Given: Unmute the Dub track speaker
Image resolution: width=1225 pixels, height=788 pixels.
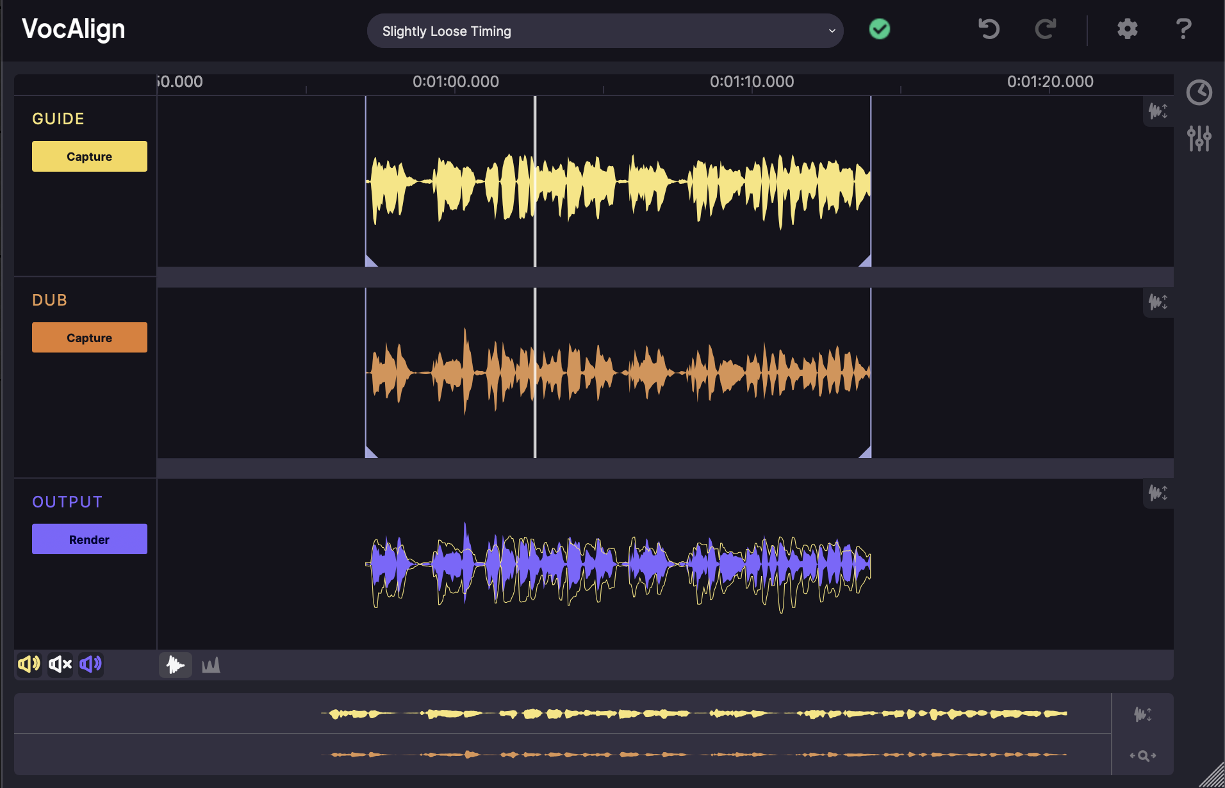Looking at the screenshot, I should (x=60, y=664).
